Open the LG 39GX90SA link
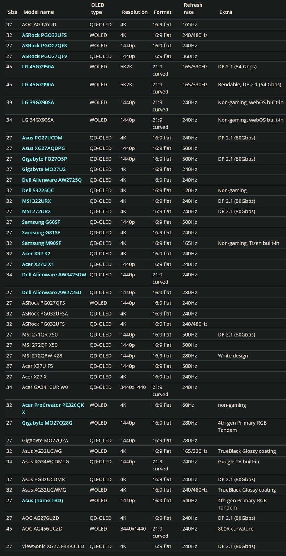Screen dimensions: 286x556 coord(38,102)
